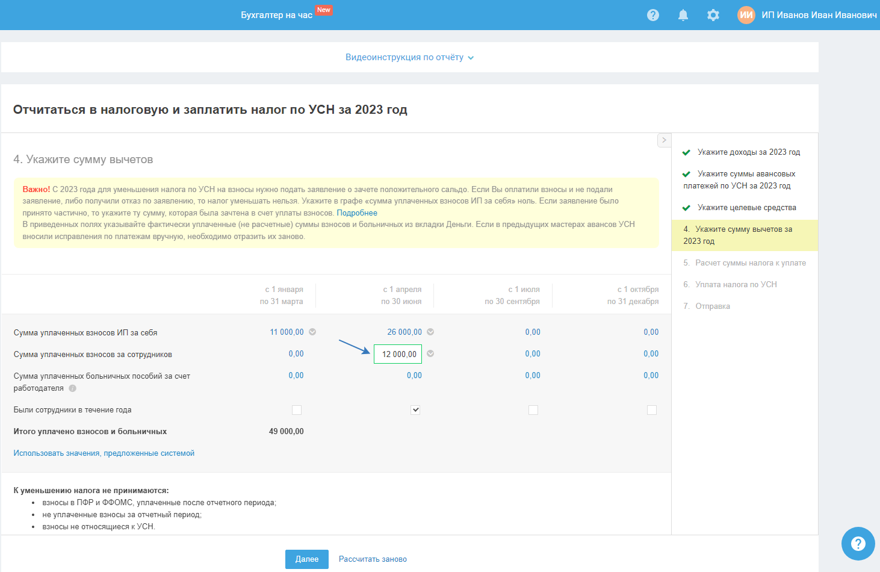This screenshot has width=880, height=572.
Task: Click the 'Рассчитать заново' link
Action: click(373, 559)
